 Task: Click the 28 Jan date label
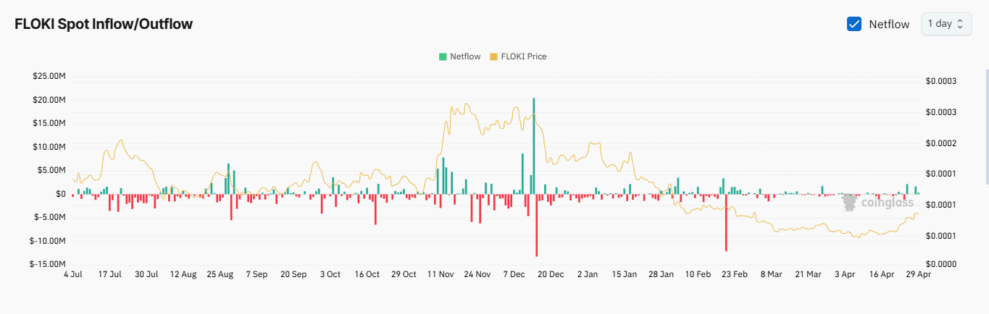tap(661, 275)
